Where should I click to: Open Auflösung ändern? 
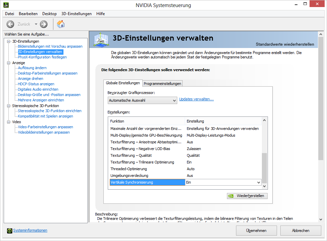pos(32,68)
